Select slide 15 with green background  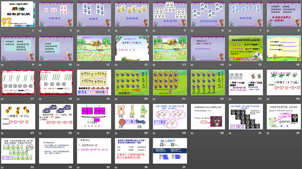pyautogui.click(x=246, y=48)
